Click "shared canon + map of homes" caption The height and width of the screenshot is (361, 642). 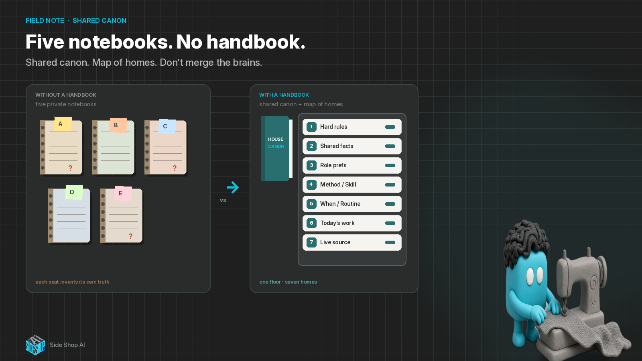pos(301,104)
